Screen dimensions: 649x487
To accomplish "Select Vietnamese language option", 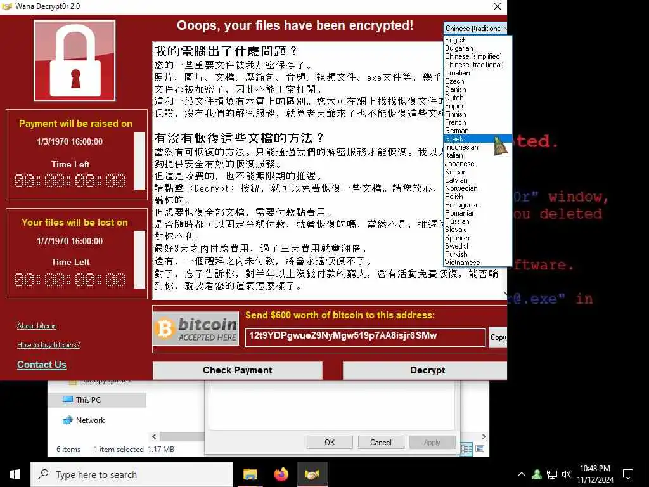I will [478, 263].
